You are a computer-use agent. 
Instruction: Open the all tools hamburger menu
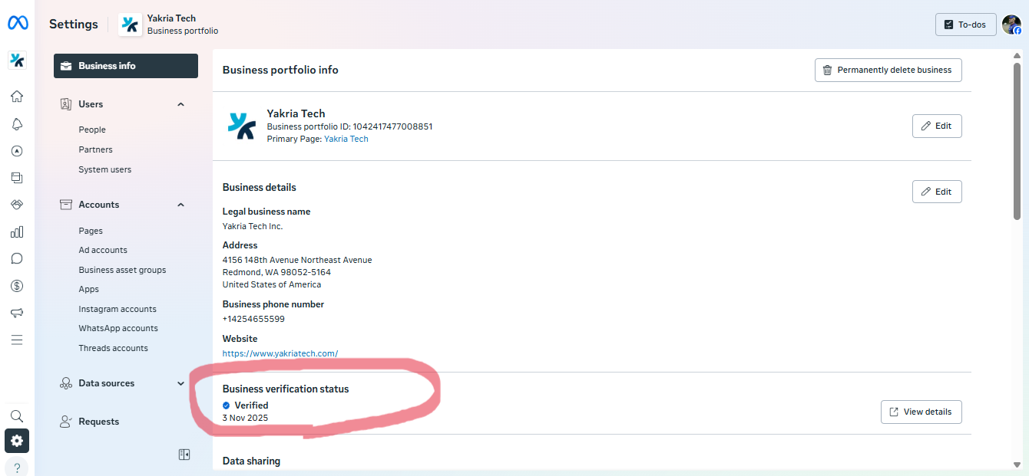point(17,340)
